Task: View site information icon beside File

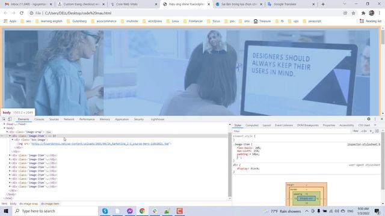Action: [x=31, y=13]
